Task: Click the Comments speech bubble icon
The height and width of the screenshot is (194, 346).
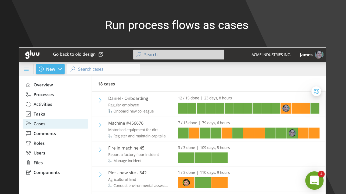Action: click(x=28, y=133)
